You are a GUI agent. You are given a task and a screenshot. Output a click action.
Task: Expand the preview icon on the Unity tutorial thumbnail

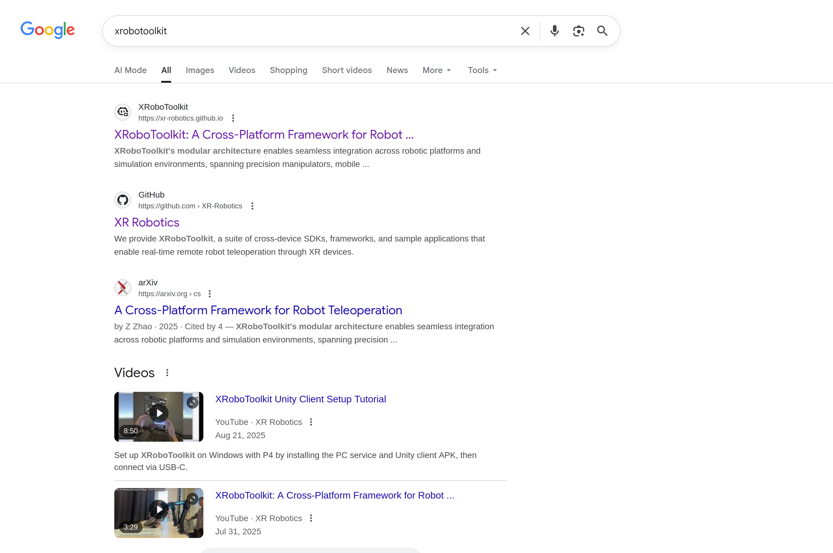[192, 402]
